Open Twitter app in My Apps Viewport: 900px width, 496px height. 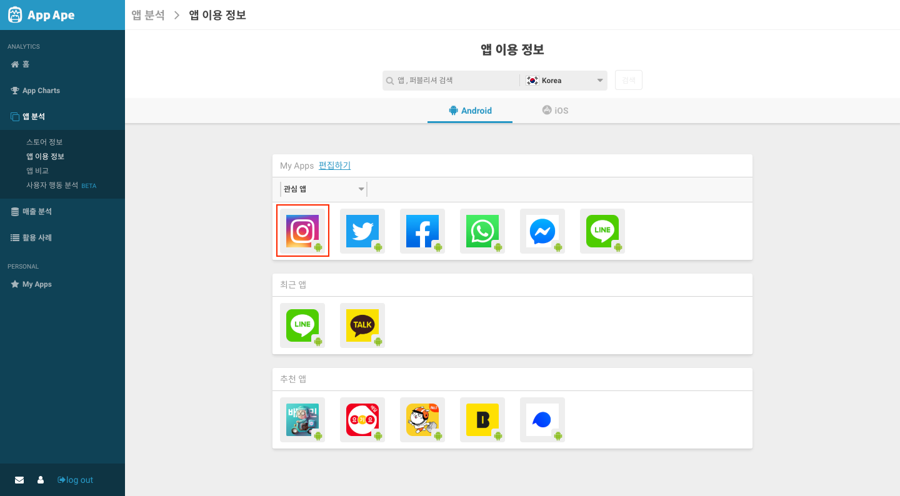pos(362,231)
